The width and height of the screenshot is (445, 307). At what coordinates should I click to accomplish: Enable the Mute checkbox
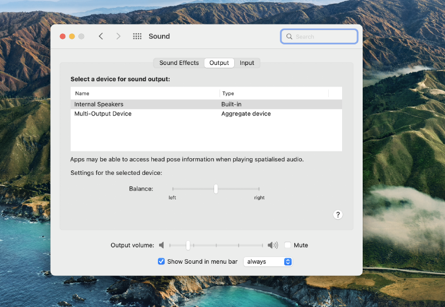[x=288, y=245]
